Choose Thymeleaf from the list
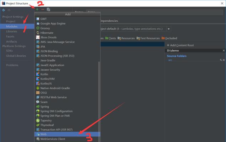The height and width of the screenshot is (142, 226). (x=66, y=125)
